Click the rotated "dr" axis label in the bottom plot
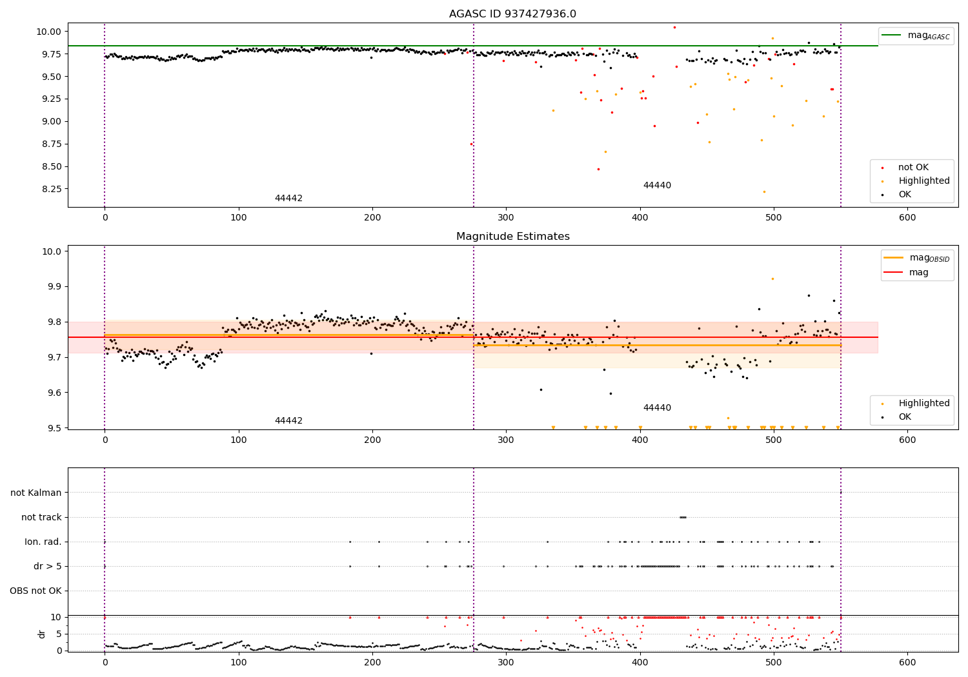Viewport: 968px width, 677px height. [42, 634]
